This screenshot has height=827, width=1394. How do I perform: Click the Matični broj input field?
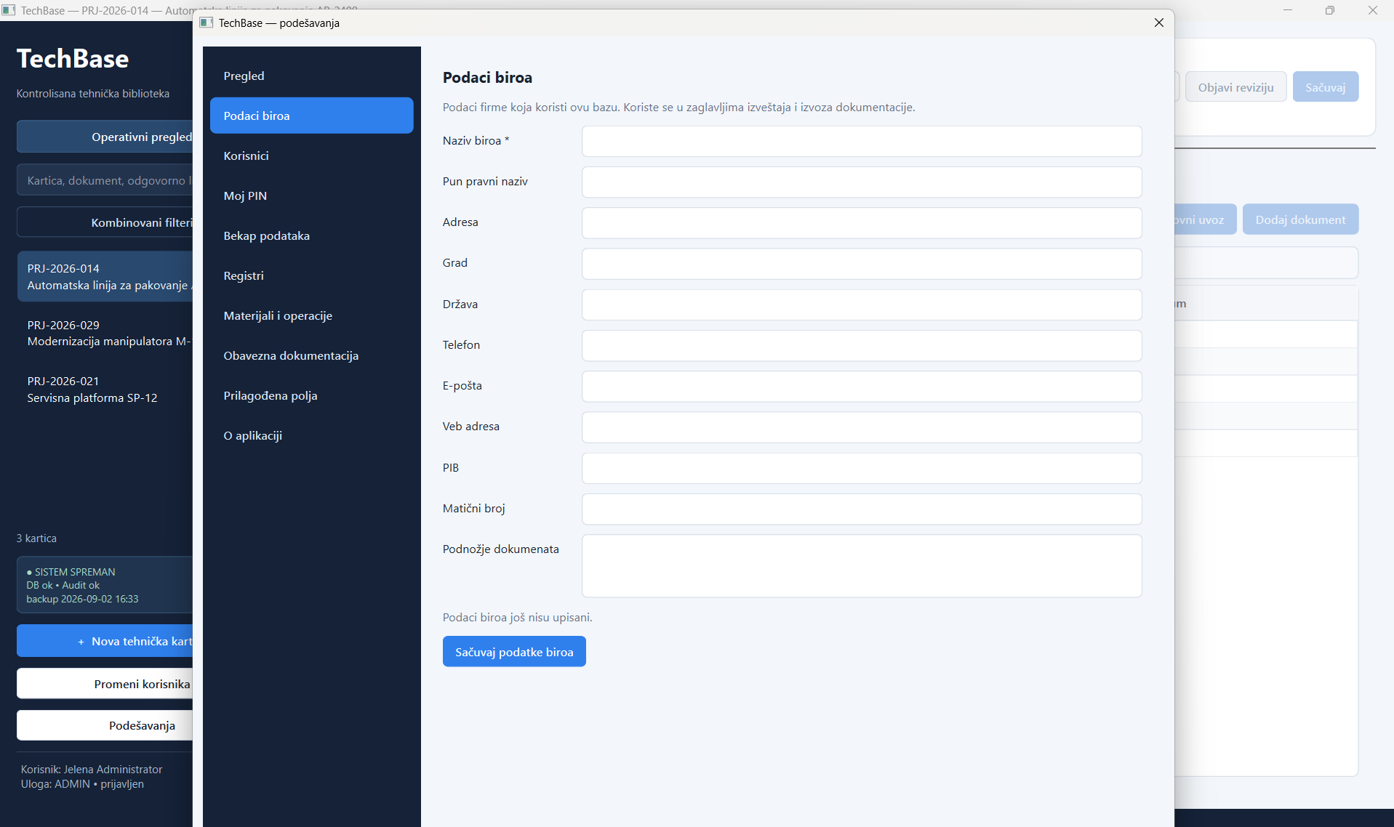coord(862,509)
